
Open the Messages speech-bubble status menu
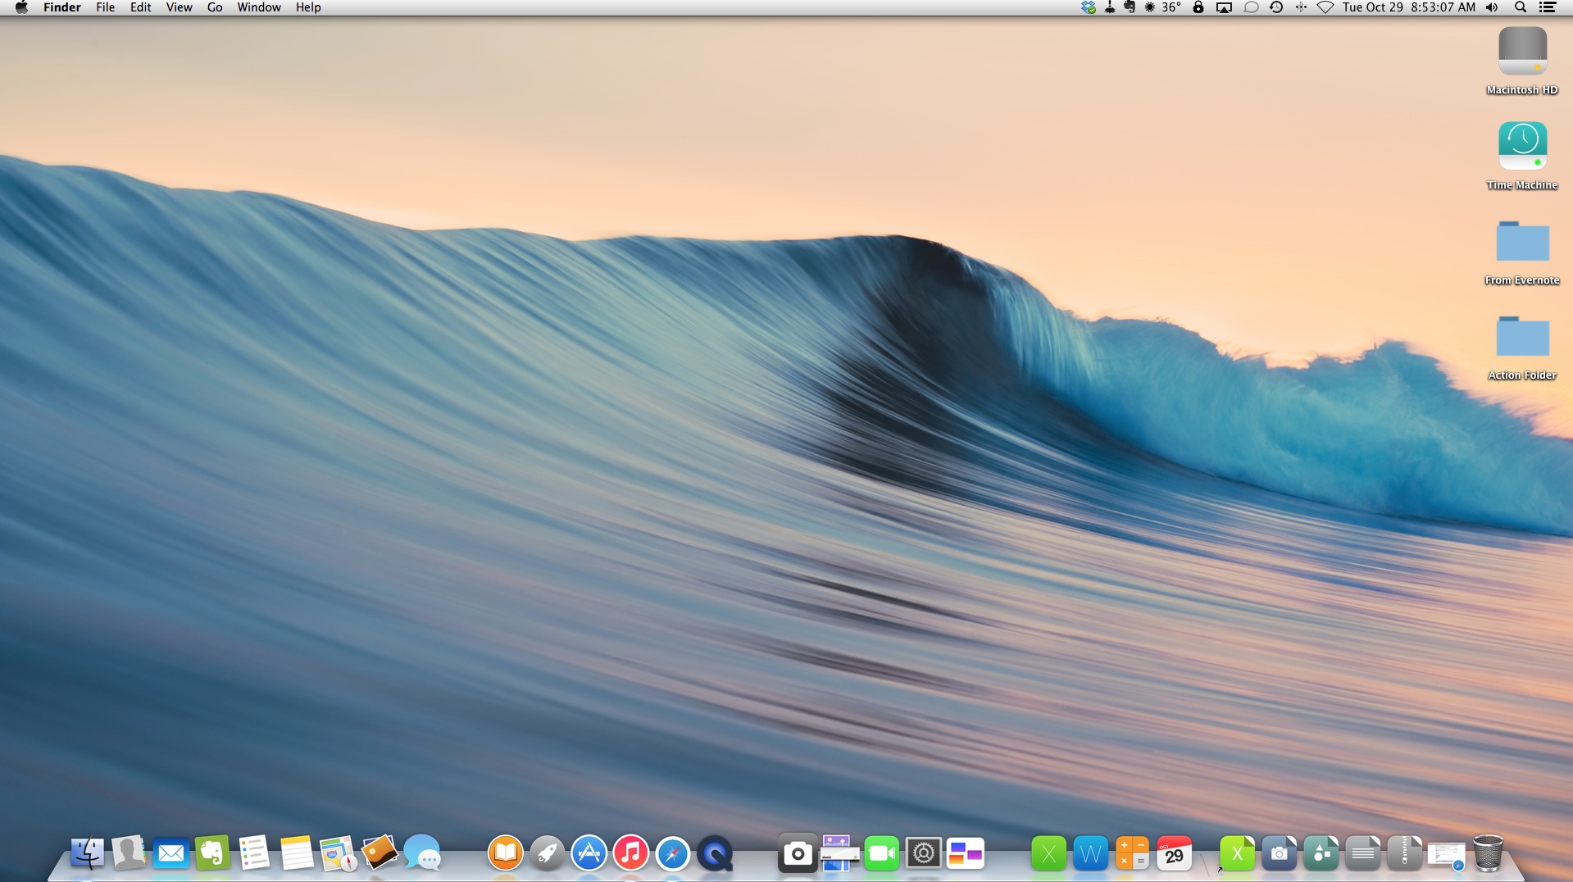click(x=1251, y=7)
